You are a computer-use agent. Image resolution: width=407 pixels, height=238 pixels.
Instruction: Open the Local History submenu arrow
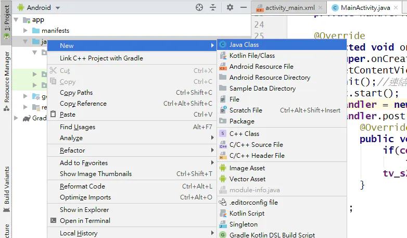click(212, 233)
